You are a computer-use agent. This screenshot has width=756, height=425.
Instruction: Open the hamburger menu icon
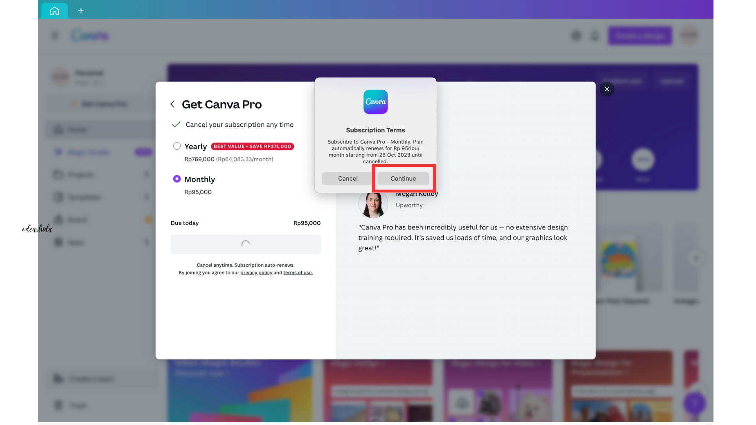tap(55, 36)
